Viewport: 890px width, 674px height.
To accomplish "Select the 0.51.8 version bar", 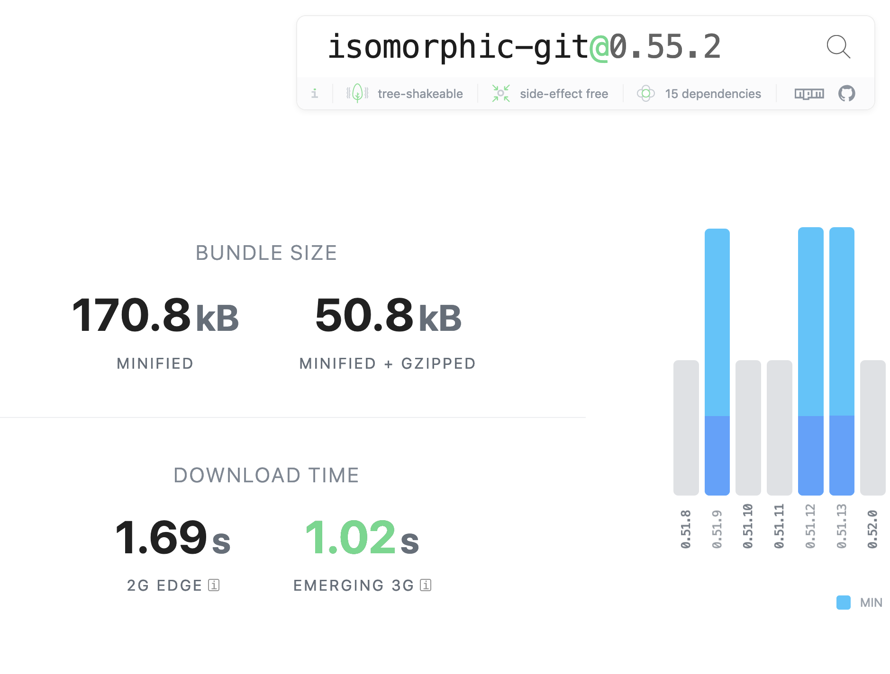I will pos(686,428).
